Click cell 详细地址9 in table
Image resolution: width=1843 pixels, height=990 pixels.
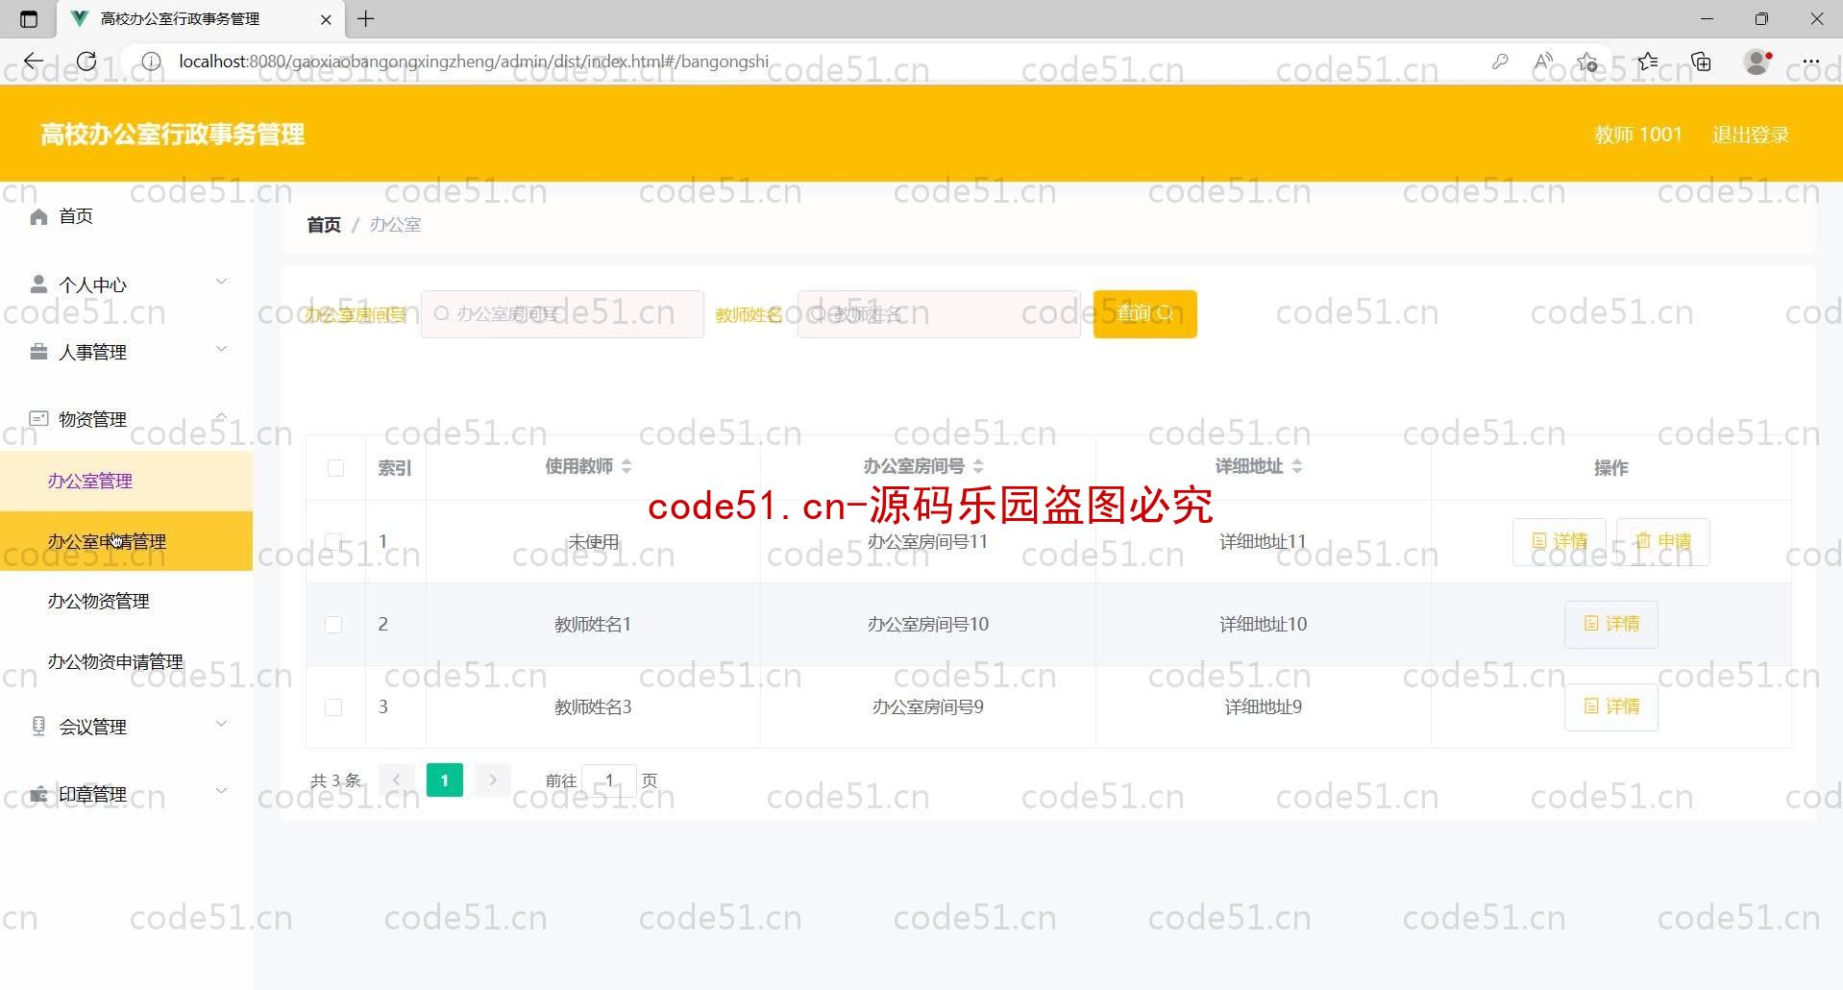tap(1263, 706)
